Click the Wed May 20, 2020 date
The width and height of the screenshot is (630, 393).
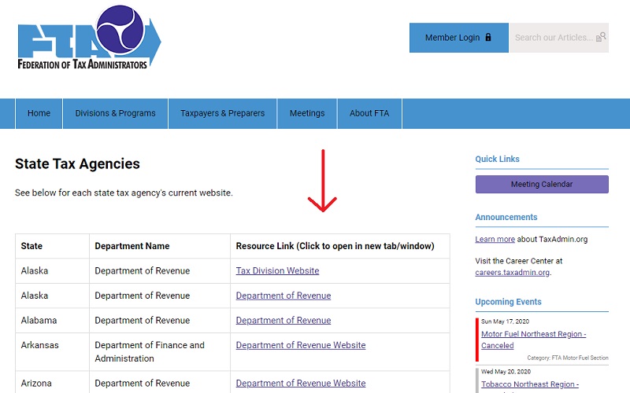click(x=506, y=372)
